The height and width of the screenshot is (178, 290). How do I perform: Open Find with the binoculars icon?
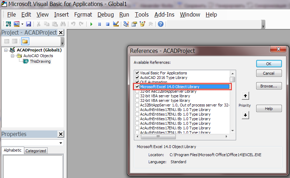point(63,24)
